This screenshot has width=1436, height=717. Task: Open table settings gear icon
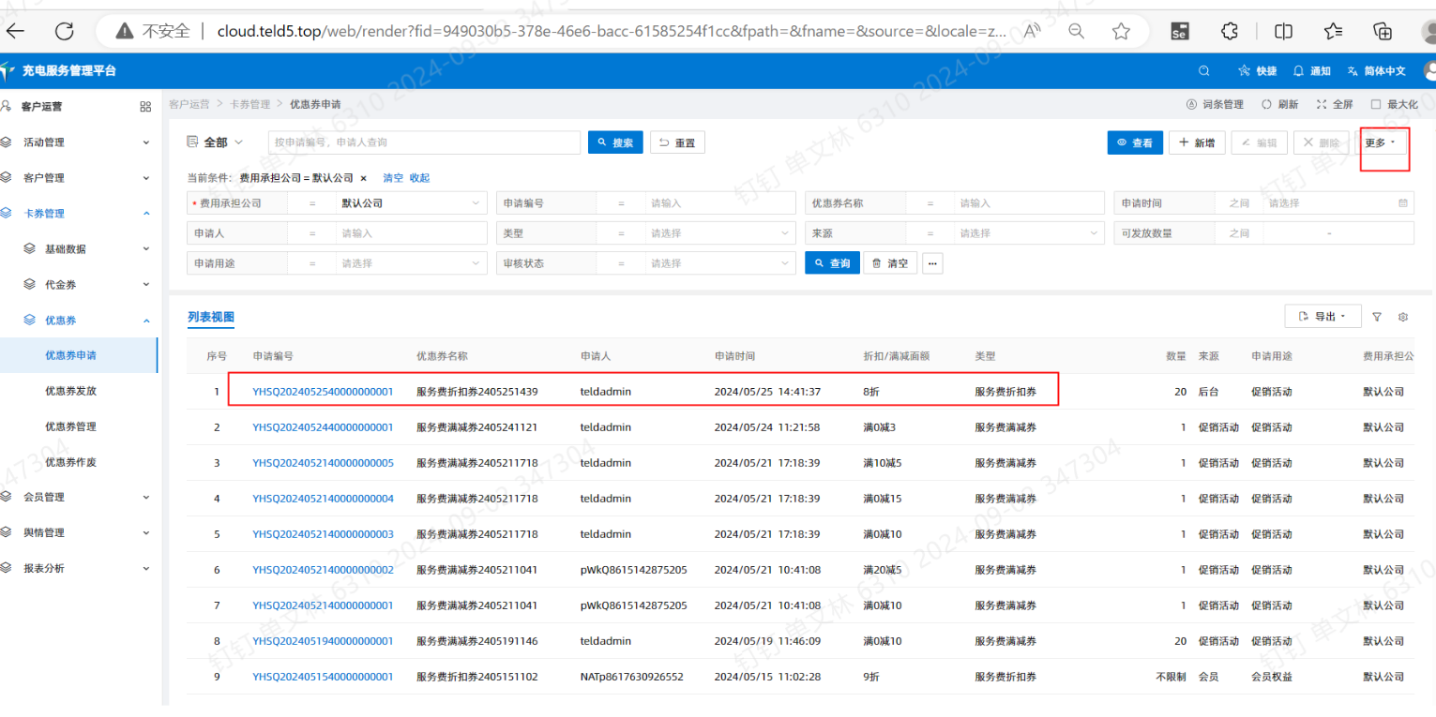point(1403,317)
